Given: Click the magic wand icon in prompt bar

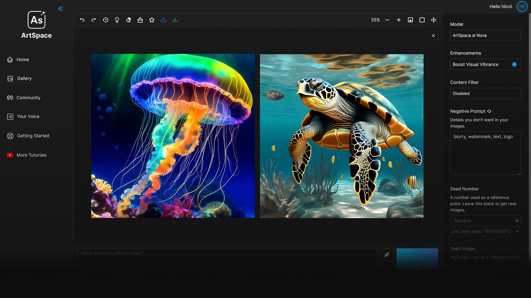Looking at the screenshot, I should (387, 254).
